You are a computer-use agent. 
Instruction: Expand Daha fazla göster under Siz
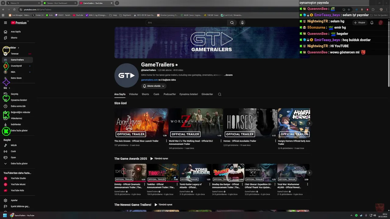click(17, 130)
